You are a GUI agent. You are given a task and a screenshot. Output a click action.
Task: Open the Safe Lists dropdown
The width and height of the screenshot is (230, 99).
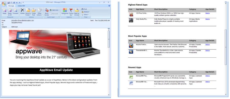55,10
